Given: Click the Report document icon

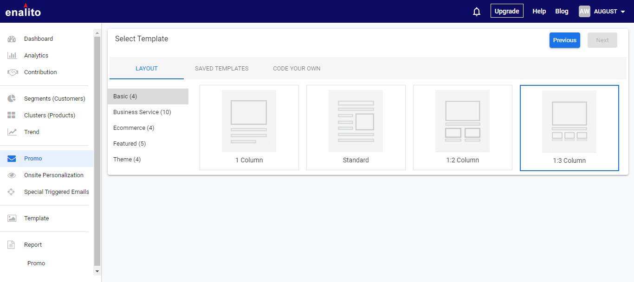Looking at the screenshot, I should point(11,245).
